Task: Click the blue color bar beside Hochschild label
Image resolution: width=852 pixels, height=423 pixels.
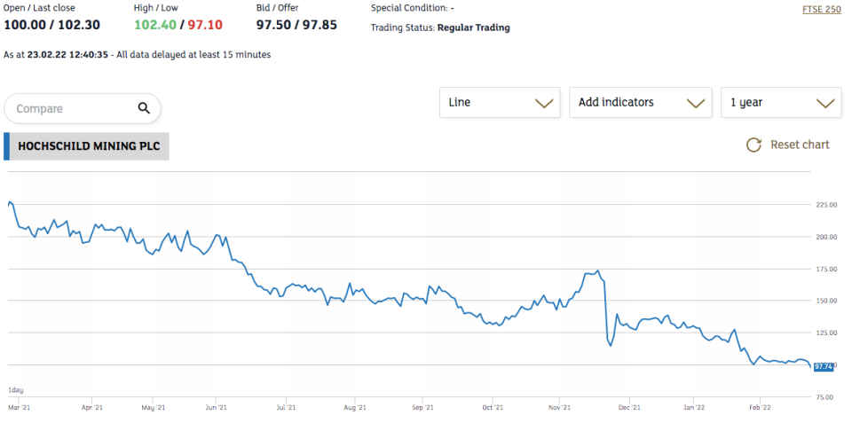Action: (6, 146)
